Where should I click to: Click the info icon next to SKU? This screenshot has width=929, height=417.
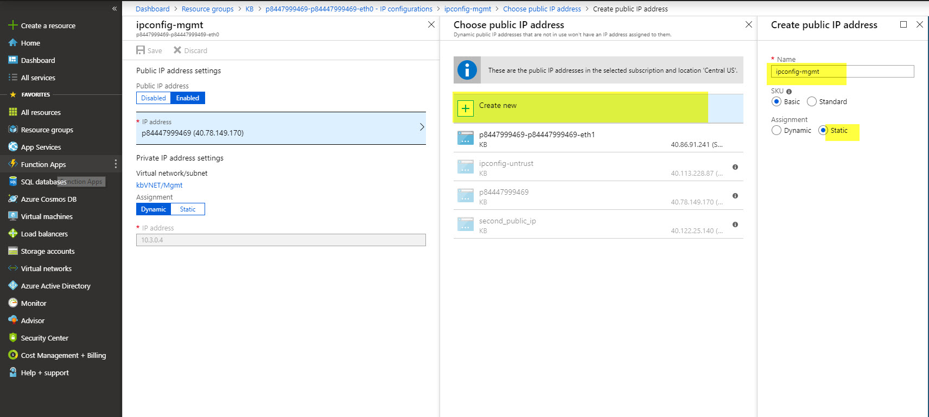point(789,92)
